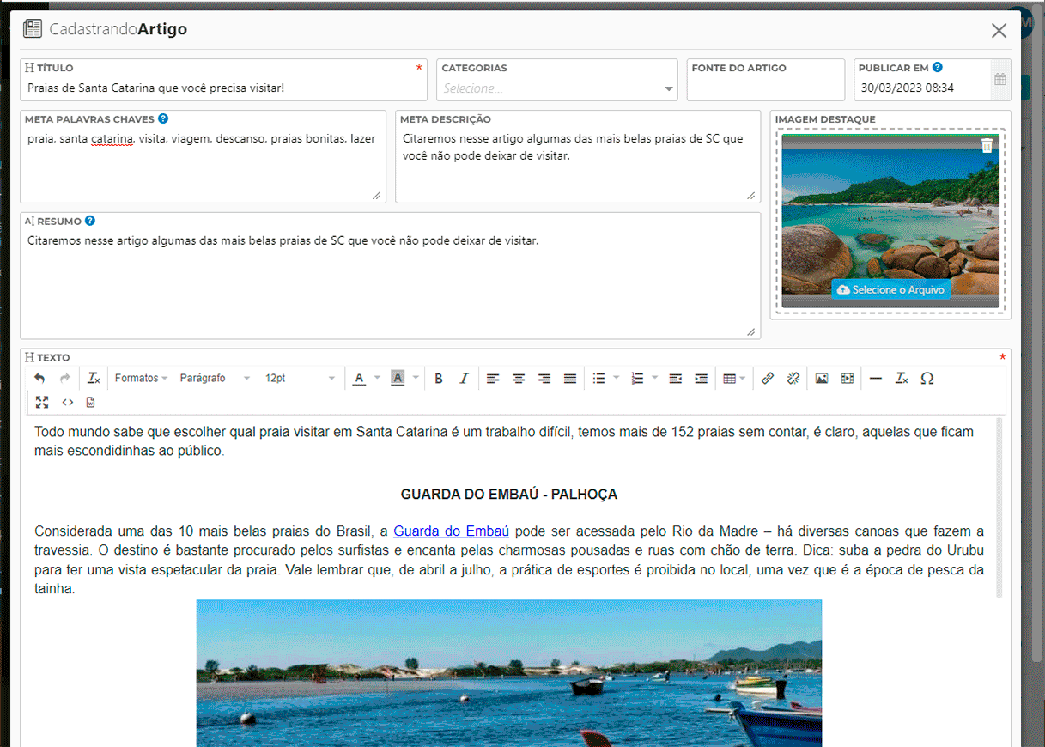Click the Selecione o Arquivo upload button
The width and height of the screenshot is (1045, 747).
(x=890, y=289)
